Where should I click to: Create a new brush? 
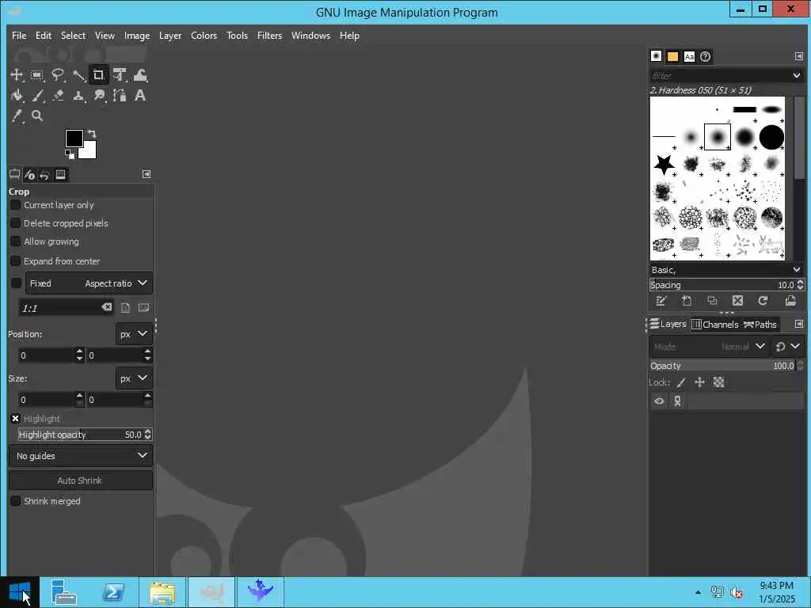pyautogui.click(x=687, y=301)
